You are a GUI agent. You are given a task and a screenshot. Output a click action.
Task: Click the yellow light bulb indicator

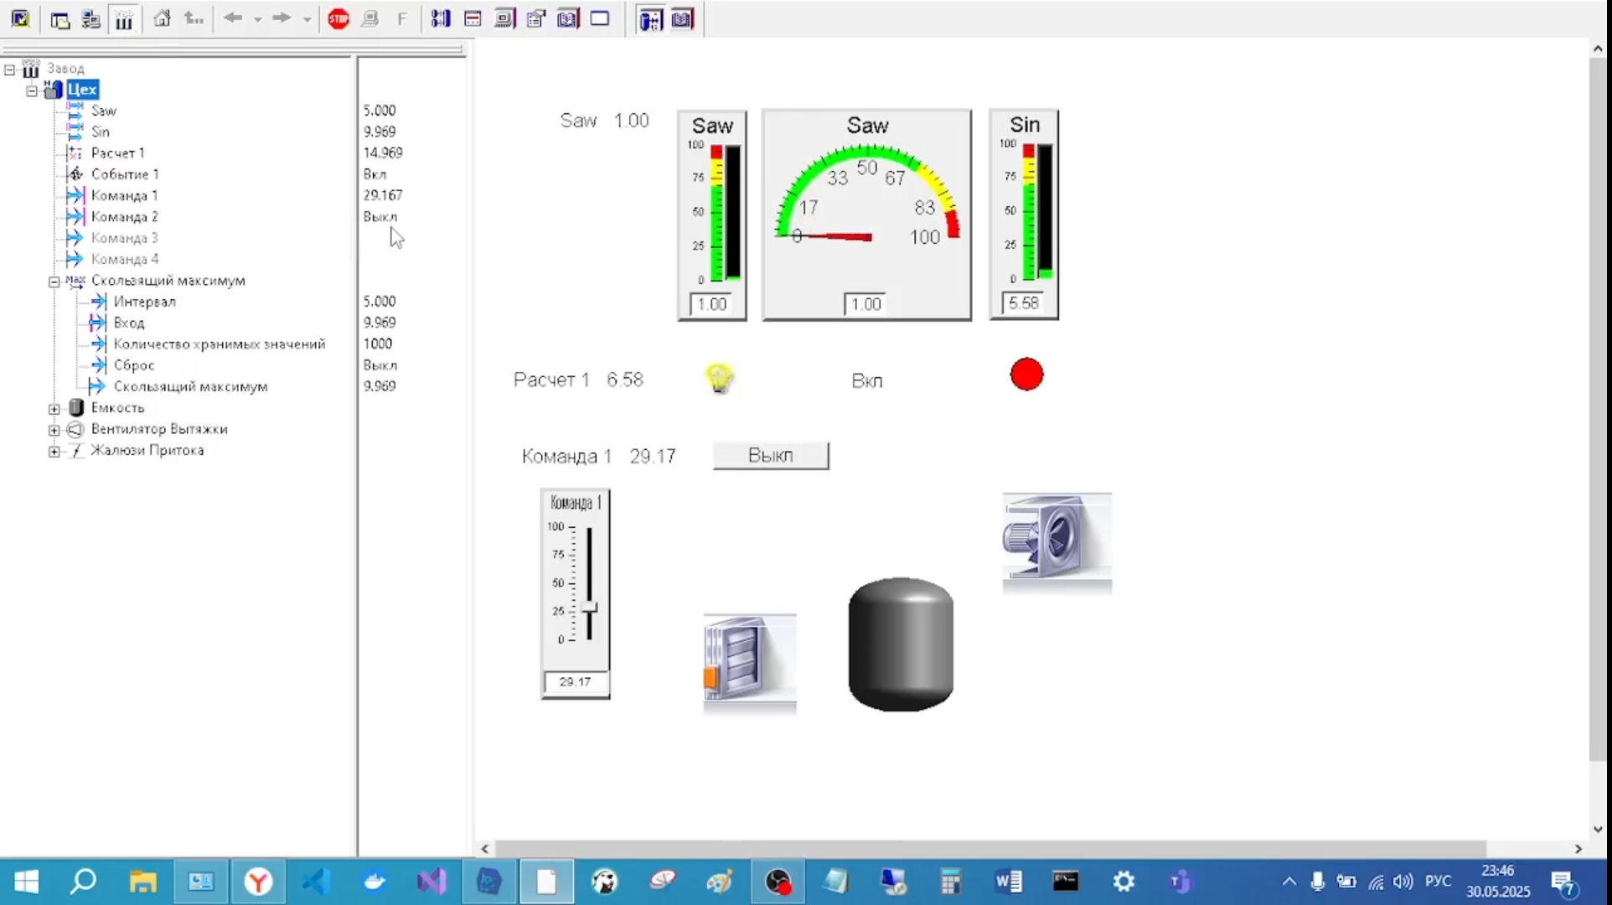pos(719,378)
